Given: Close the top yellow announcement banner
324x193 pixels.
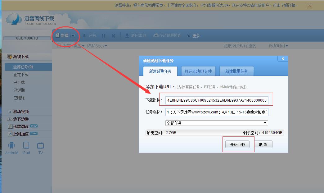Looking at the screenshot, I should pyautogui.click(x=309, y=6).
